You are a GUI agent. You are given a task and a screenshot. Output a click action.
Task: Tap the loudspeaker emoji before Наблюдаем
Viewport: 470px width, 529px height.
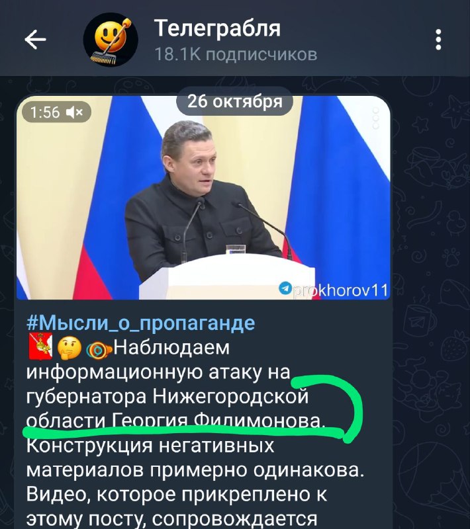(99, 350)
